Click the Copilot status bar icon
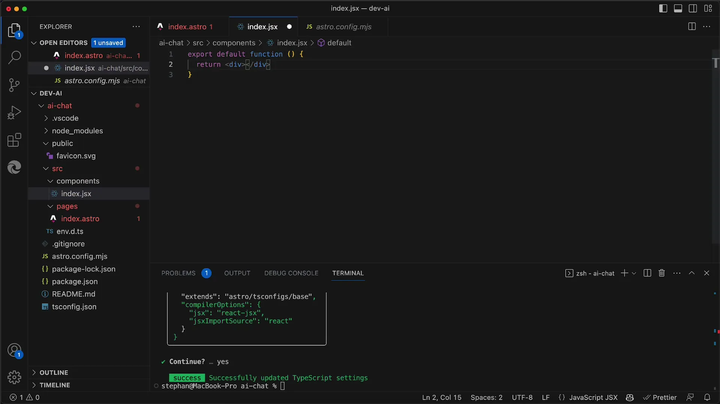 [630, 397]
